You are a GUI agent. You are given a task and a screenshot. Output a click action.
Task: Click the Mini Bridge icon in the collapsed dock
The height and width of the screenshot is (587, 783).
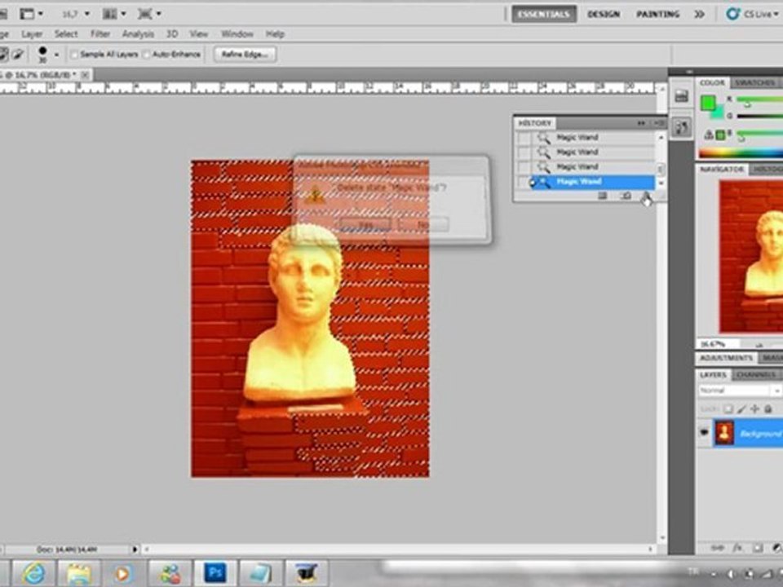click(x=681, y=96)
